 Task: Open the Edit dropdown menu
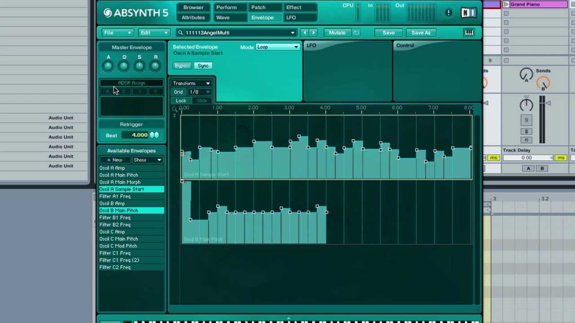tap(154, 32)
